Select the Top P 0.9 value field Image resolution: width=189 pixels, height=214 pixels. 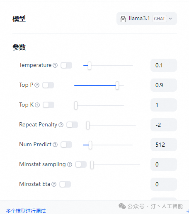(x=164, y=85)
